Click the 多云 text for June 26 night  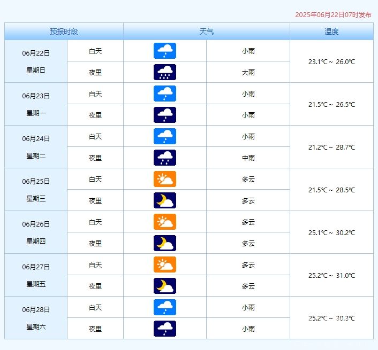[248, 244]
